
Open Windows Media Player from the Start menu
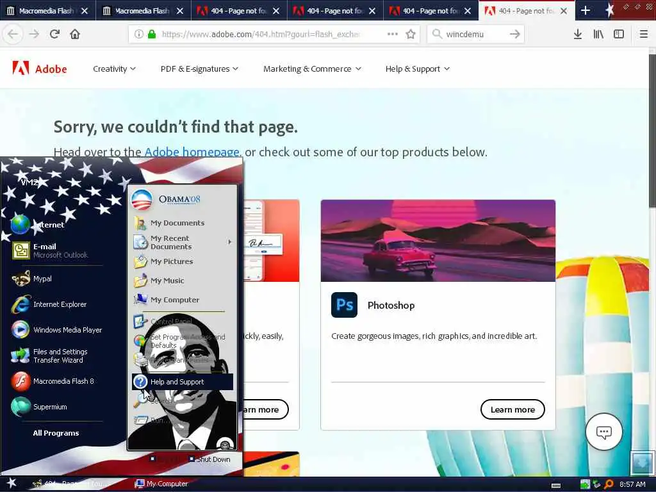57,330
